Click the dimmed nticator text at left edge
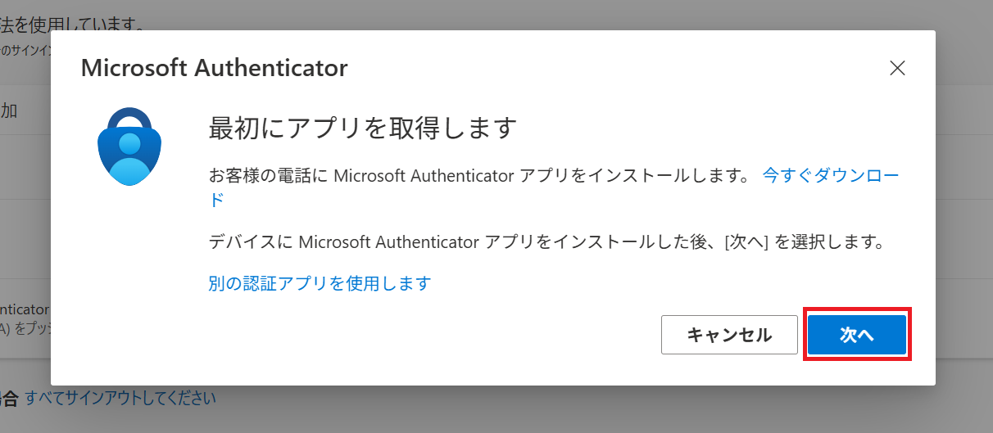Screen dimensions: 993x433 (25, 310)
